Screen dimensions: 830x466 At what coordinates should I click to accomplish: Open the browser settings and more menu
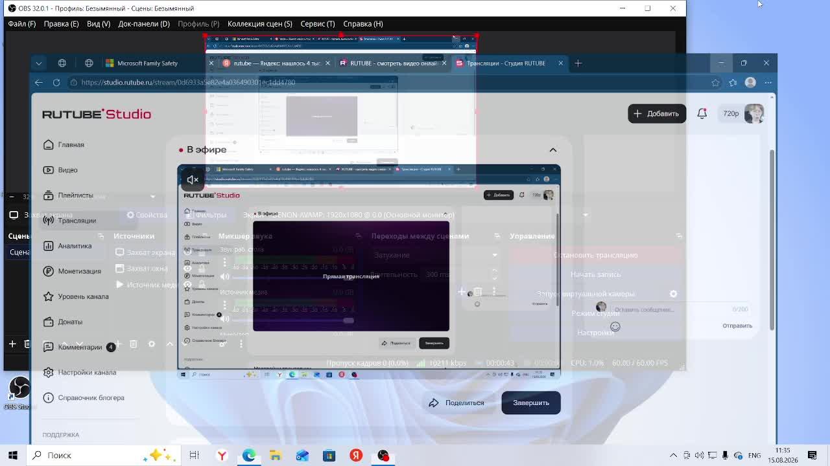point(768,82)
